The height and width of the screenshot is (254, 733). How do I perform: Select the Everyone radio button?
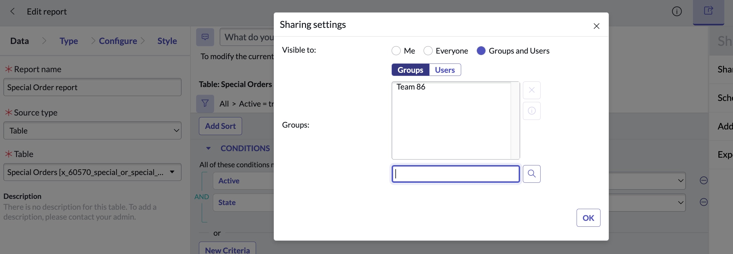tap(428, 51)
